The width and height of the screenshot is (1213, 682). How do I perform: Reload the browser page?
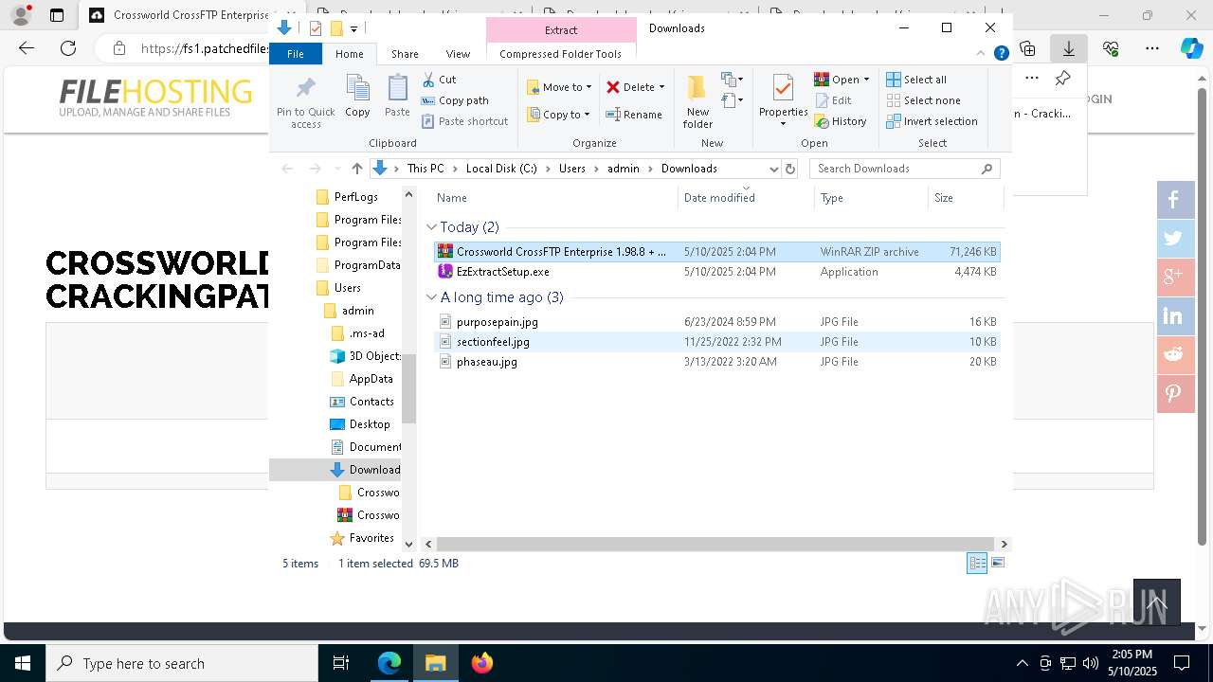(68, 48)
